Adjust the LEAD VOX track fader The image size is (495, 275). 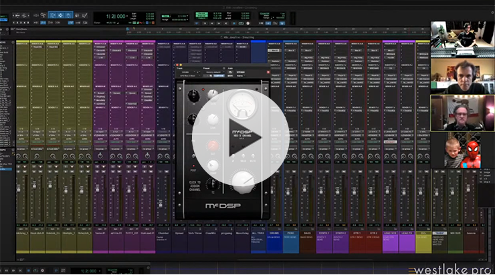(387, 191)
